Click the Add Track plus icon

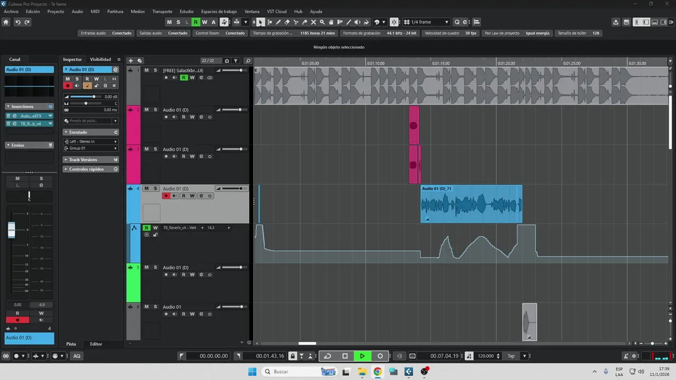(131, 61)
